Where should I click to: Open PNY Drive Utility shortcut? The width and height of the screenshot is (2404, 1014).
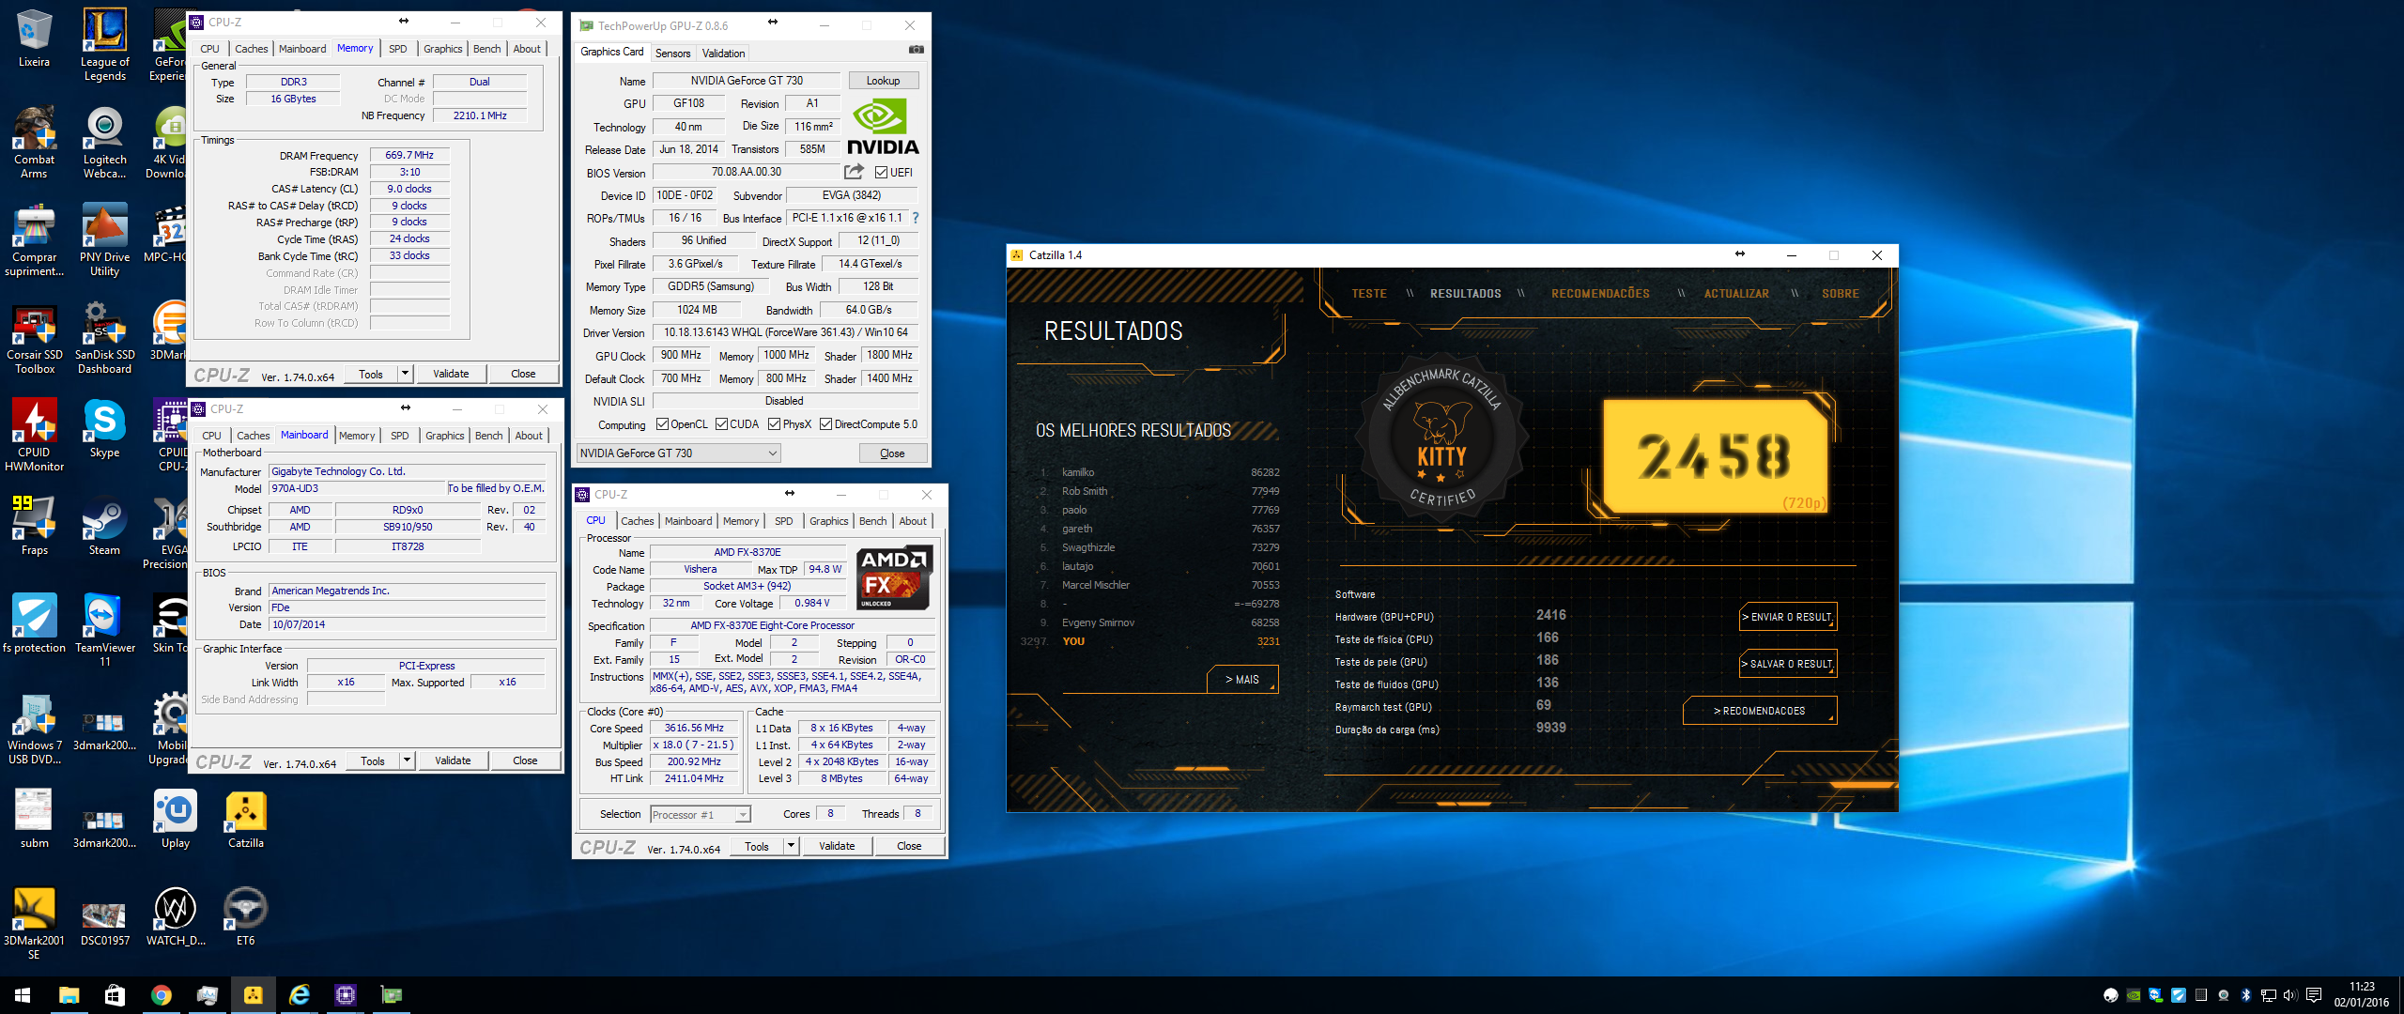(x=104, y=239)
